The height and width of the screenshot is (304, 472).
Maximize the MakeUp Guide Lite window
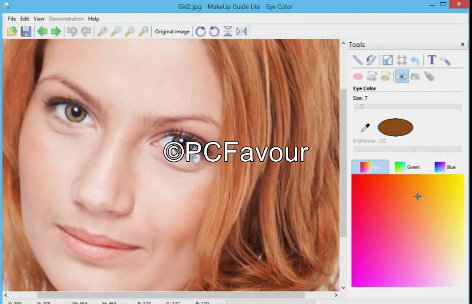pyautogui.click(x=443, y=4)
